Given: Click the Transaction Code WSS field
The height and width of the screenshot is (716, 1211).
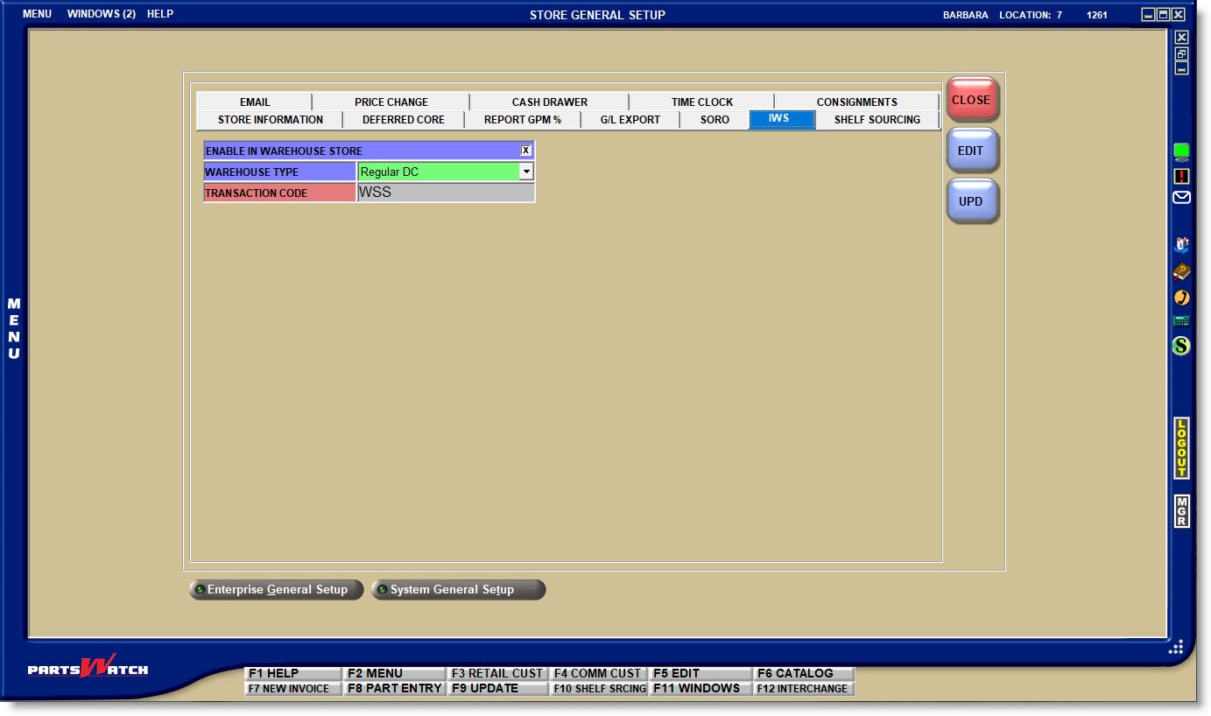Looking at the screenshot, I should tap(447, 192).
